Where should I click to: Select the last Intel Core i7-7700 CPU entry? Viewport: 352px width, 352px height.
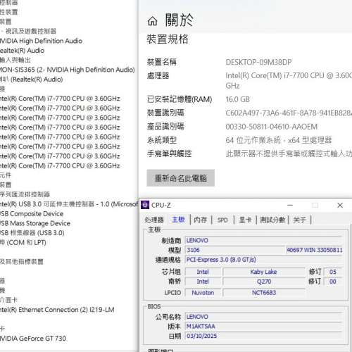[60, 165]
